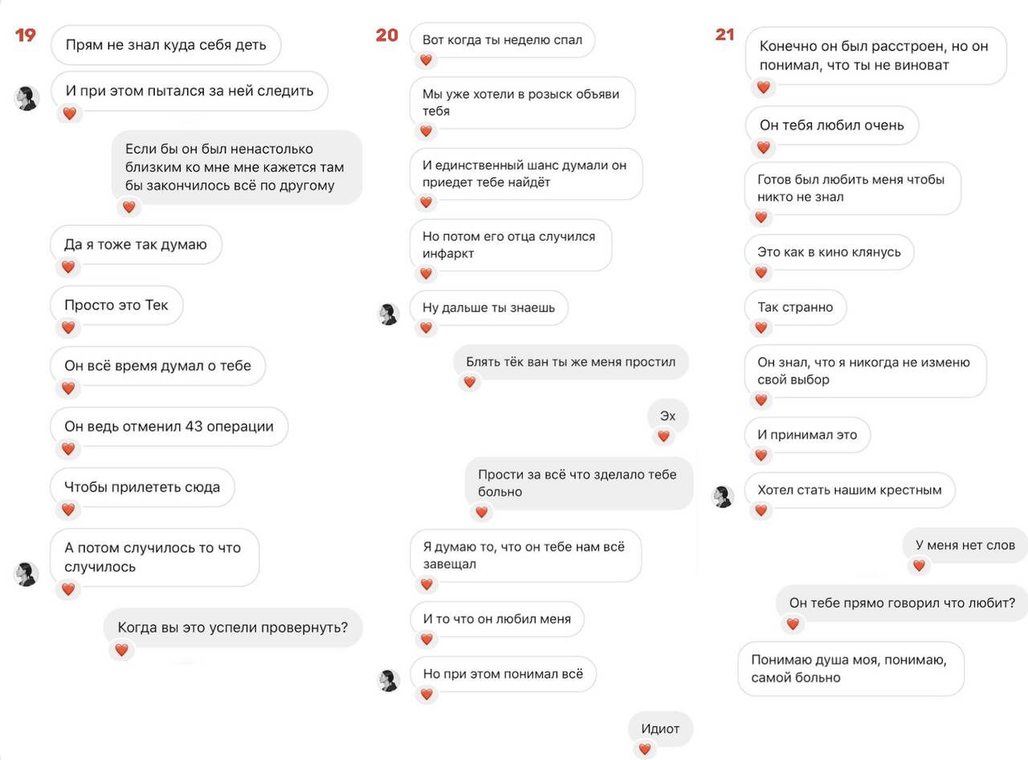
Task: Select message 'Чтобы прилететь сюда'
Action: click(x=144, y=487)
